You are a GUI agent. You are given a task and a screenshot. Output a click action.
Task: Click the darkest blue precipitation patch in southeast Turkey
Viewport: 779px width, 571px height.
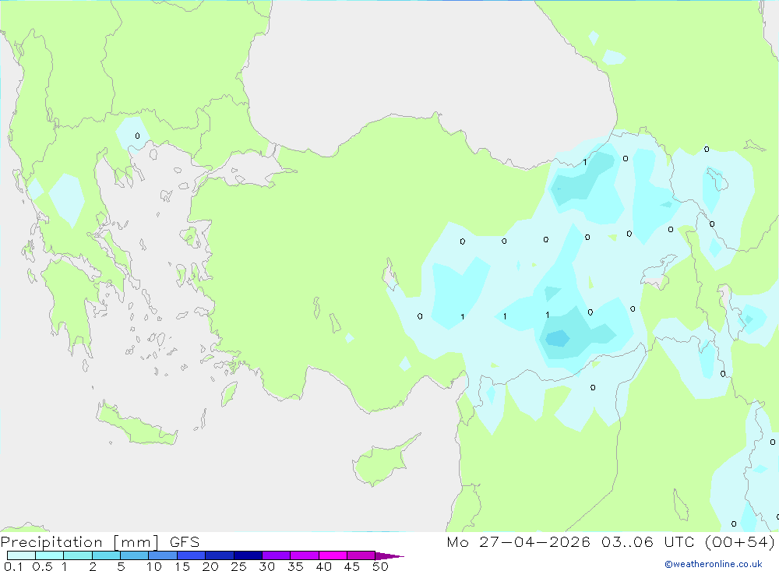[x=558, y=338]
